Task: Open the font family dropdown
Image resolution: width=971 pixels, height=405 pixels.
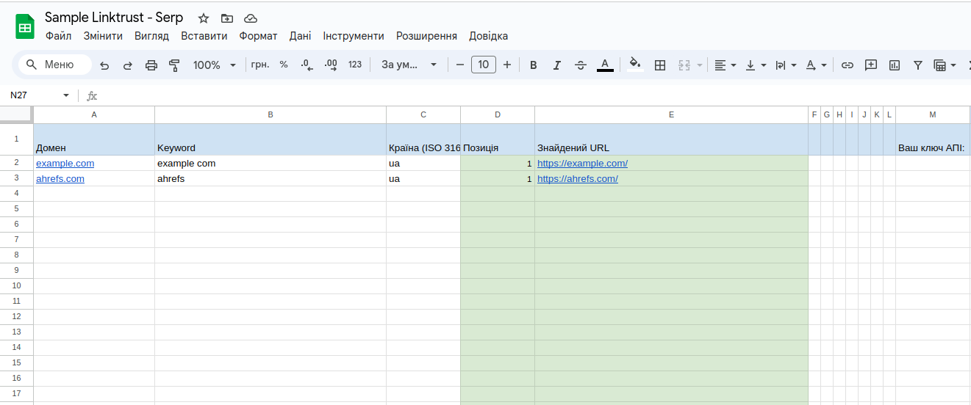Action: coord(409,65)
